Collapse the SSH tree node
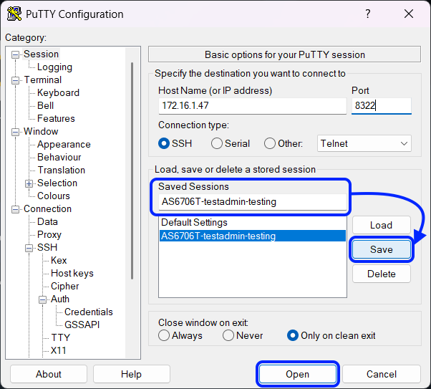The width and height of the screenshot is (431, 389). (29, 248)
